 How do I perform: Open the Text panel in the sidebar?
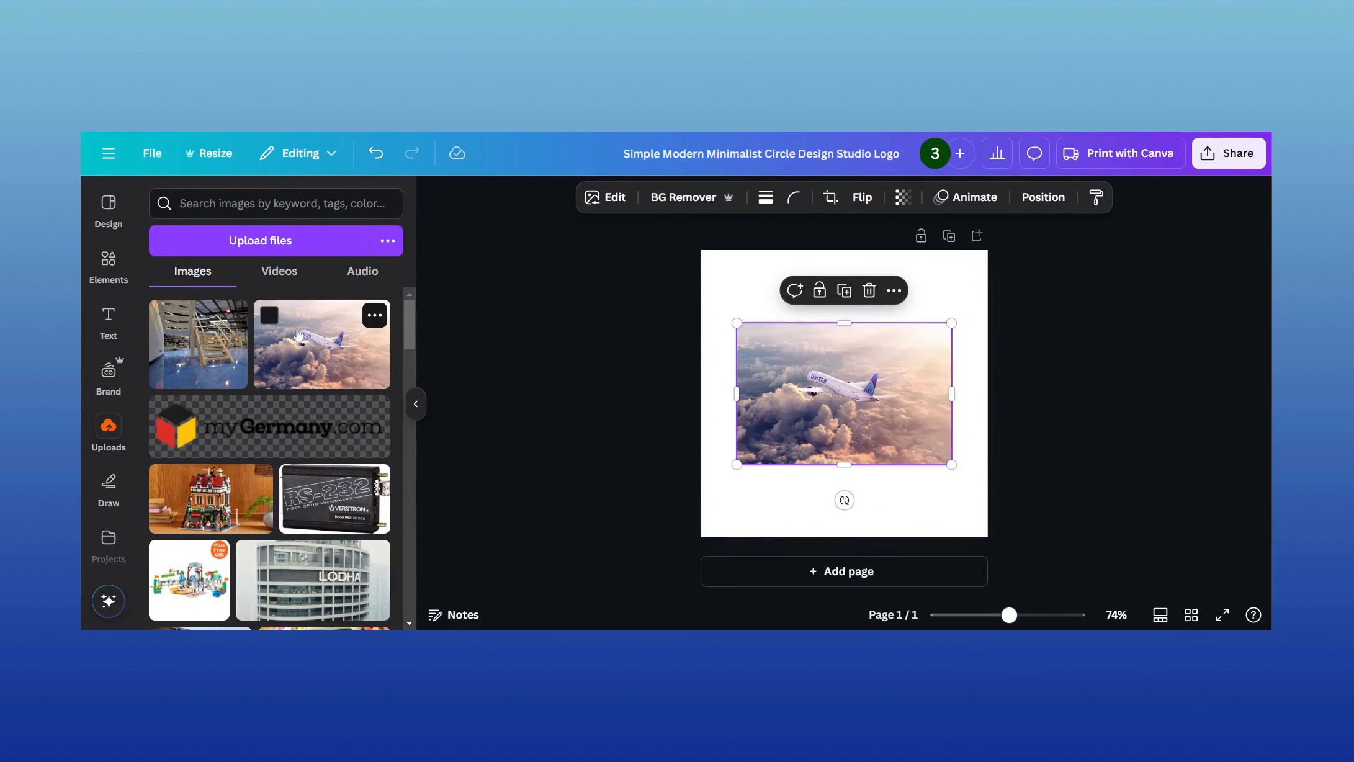pos(108,322)
